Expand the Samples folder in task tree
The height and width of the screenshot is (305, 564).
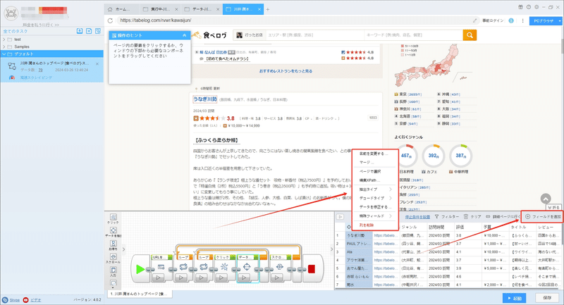coord(4,46)
